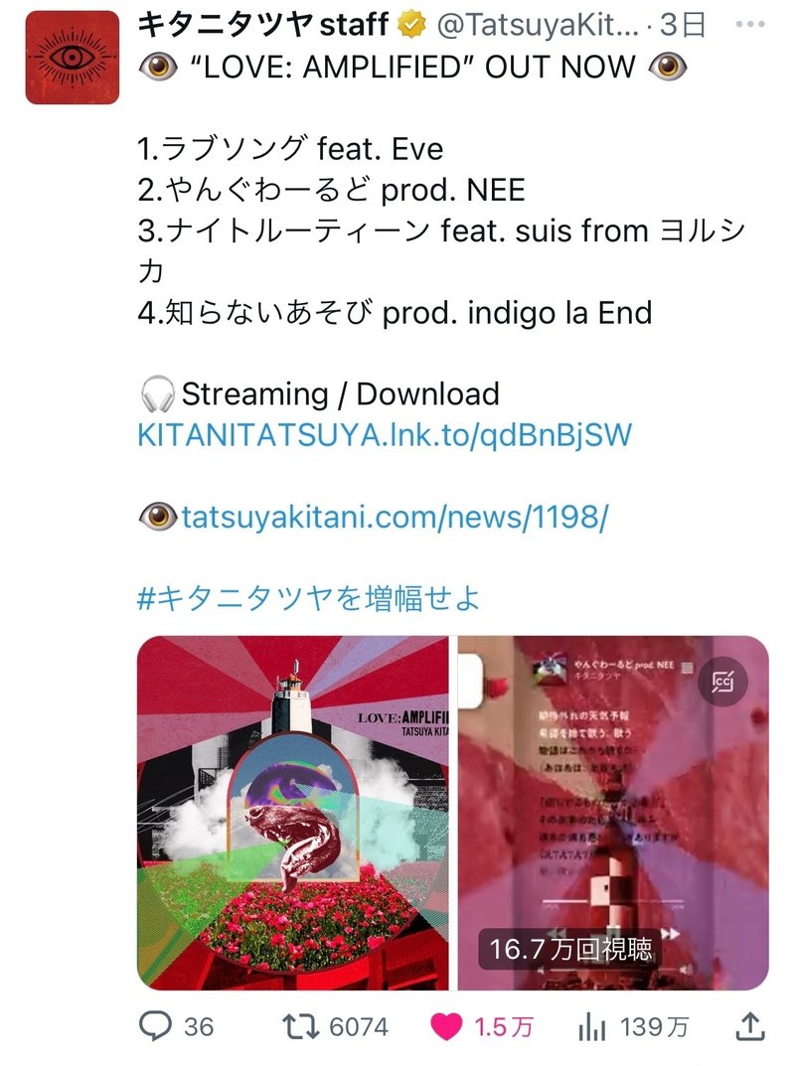This screenshot has width=795, height=1066.
Task: Click the gold verified badge icon
Action: click(x=411, y=25)
